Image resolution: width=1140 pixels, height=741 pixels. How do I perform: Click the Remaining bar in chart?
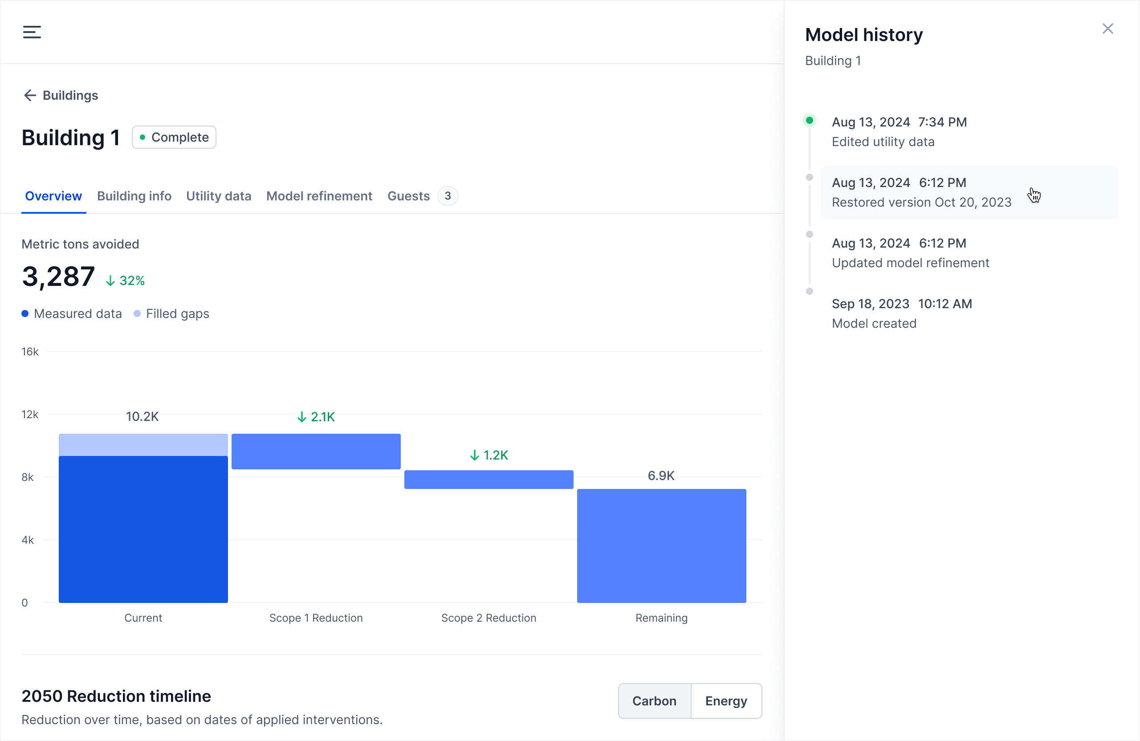coord(661,546)
